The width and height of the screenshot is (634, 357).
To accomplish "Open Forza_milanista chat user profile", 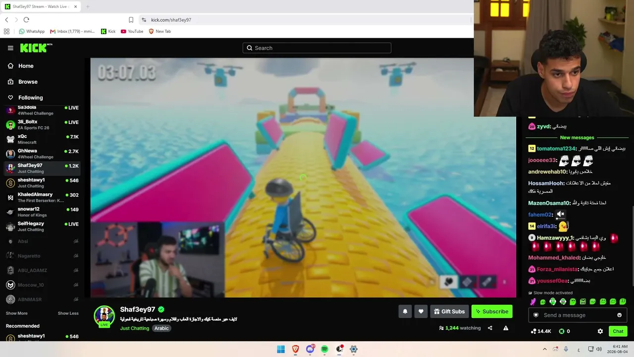I will pos(557,269).
